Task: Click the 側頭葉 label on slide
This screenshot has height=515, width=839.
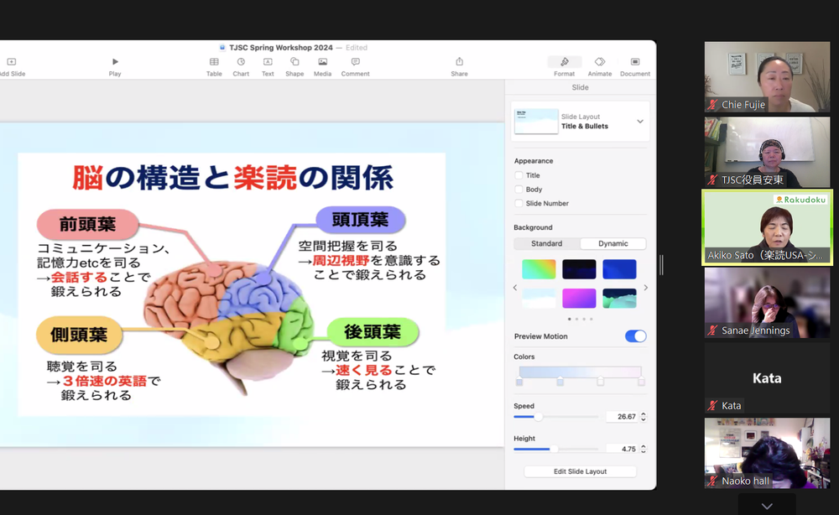Action: (x=79, y=335)
